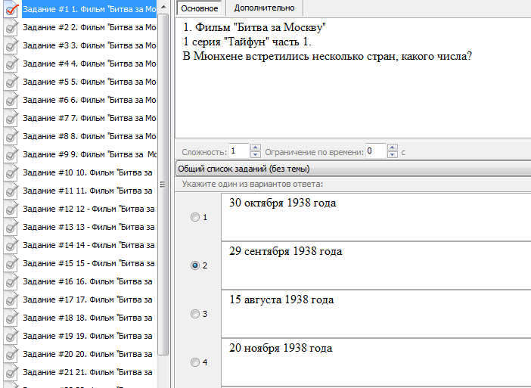Click the page icon beside Задание #9
Viewport: 531px width, 388px height.
(x=11, y=154)
